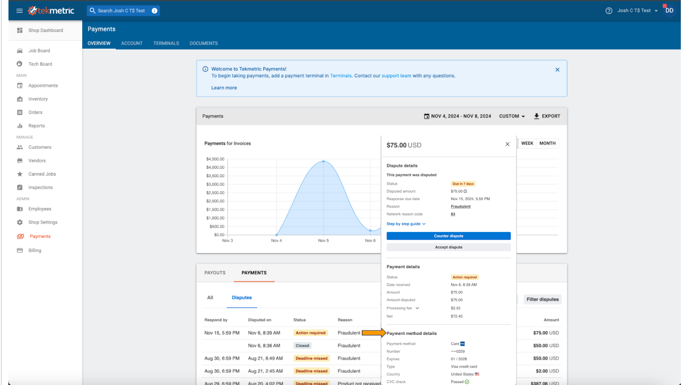This screenshot has height=385, width=681.
Task: Click the Nov 5 chart peak point
Action: click(323, 161)
